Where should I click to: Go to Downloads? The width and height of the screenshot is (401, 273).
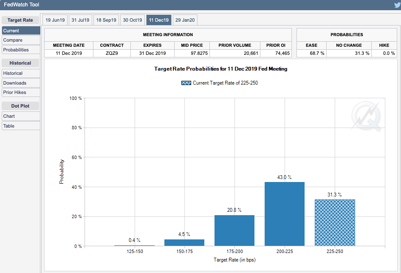pyautogui.click(x=21, y=83)
